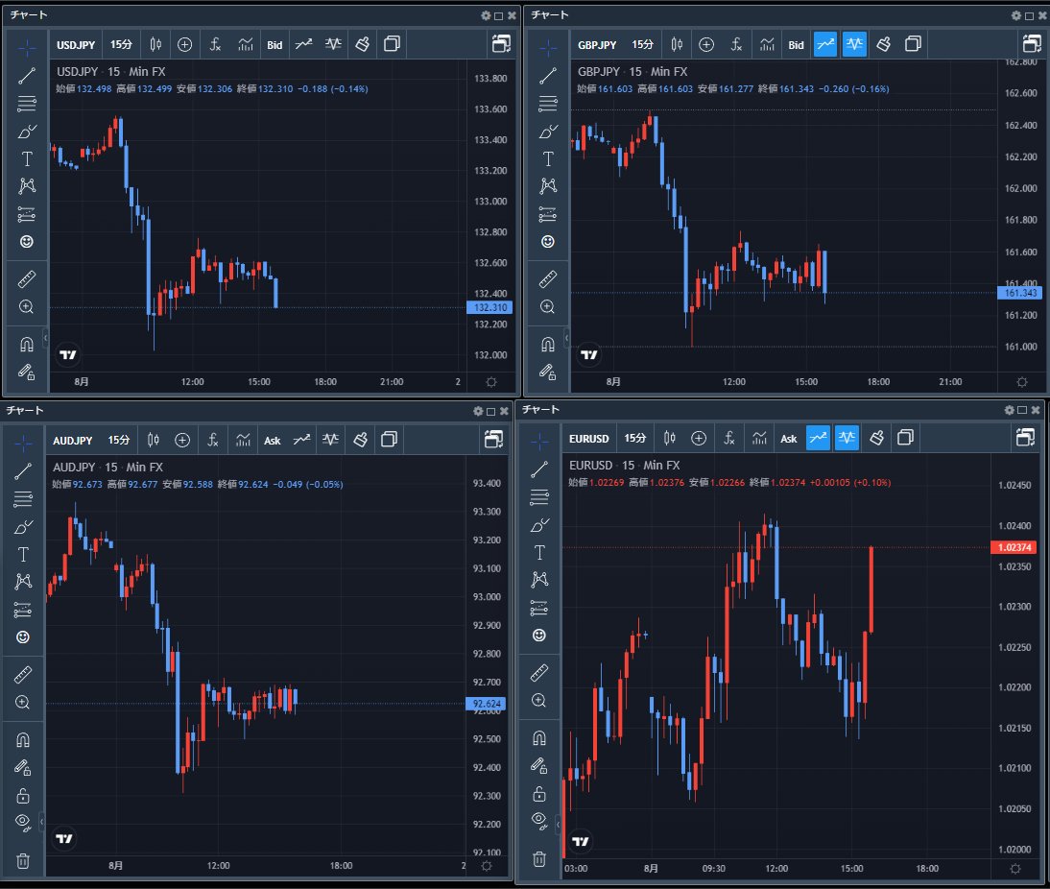Click TradingView logo in EURUSD chart
The height and width of the screenshot is (889, 1050).
point(580,841)
